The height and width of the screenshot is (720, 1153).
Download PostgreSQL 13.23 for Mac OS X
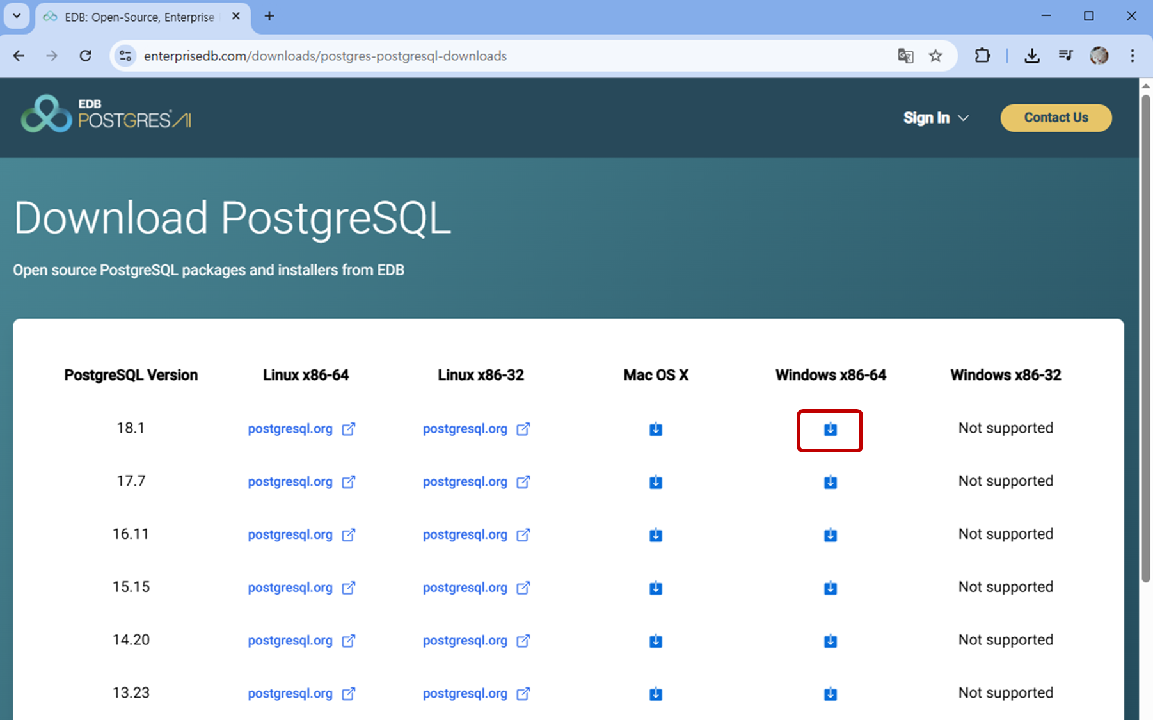pyautogui.click(x=655, y=693)
